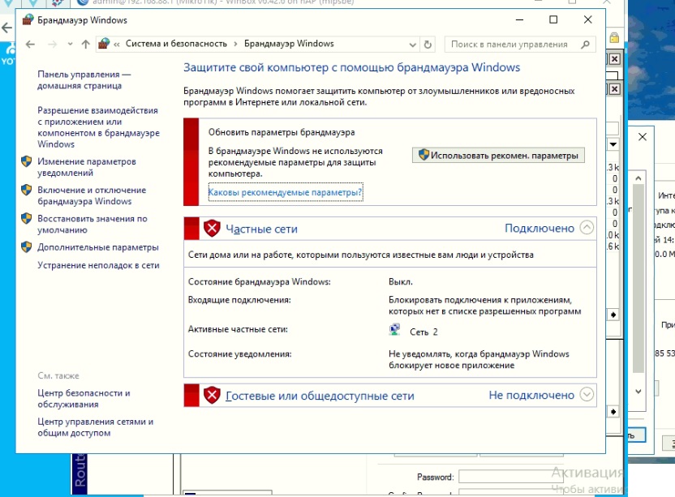
Task: Click the 'Частные сети' section title
Action: [262, 229]
